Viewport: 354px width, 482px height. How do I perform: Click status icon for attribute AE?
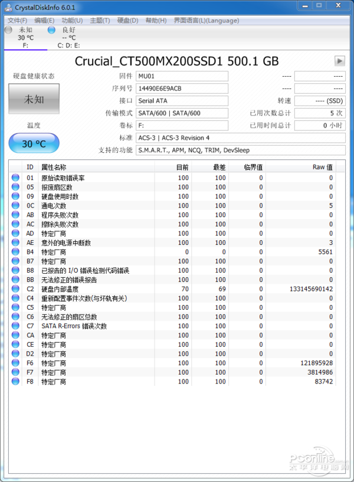point(15,242)
